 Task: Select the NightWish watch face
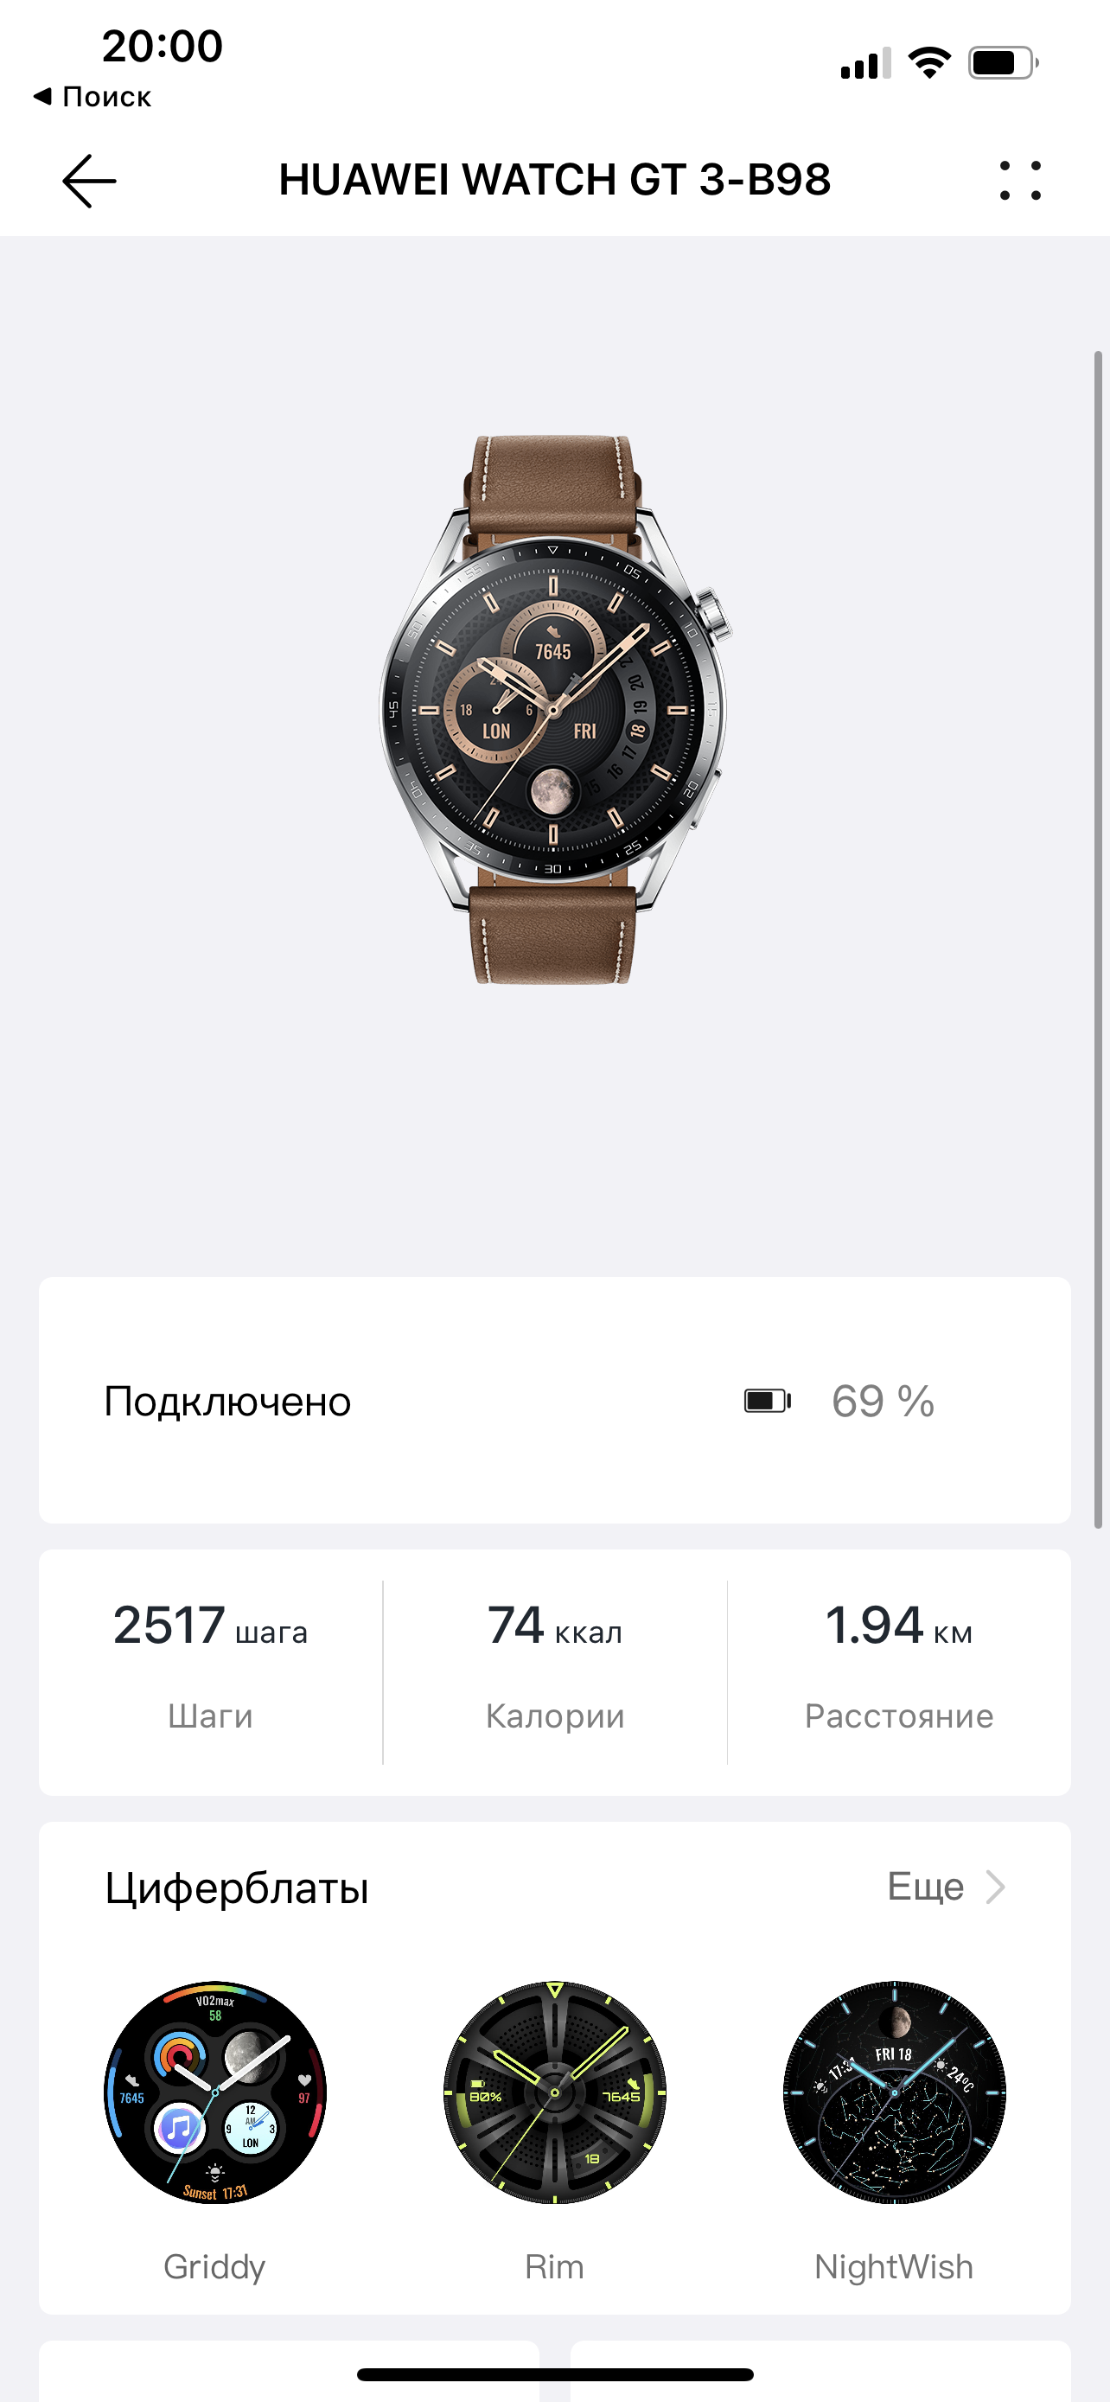click(895, 2092)
